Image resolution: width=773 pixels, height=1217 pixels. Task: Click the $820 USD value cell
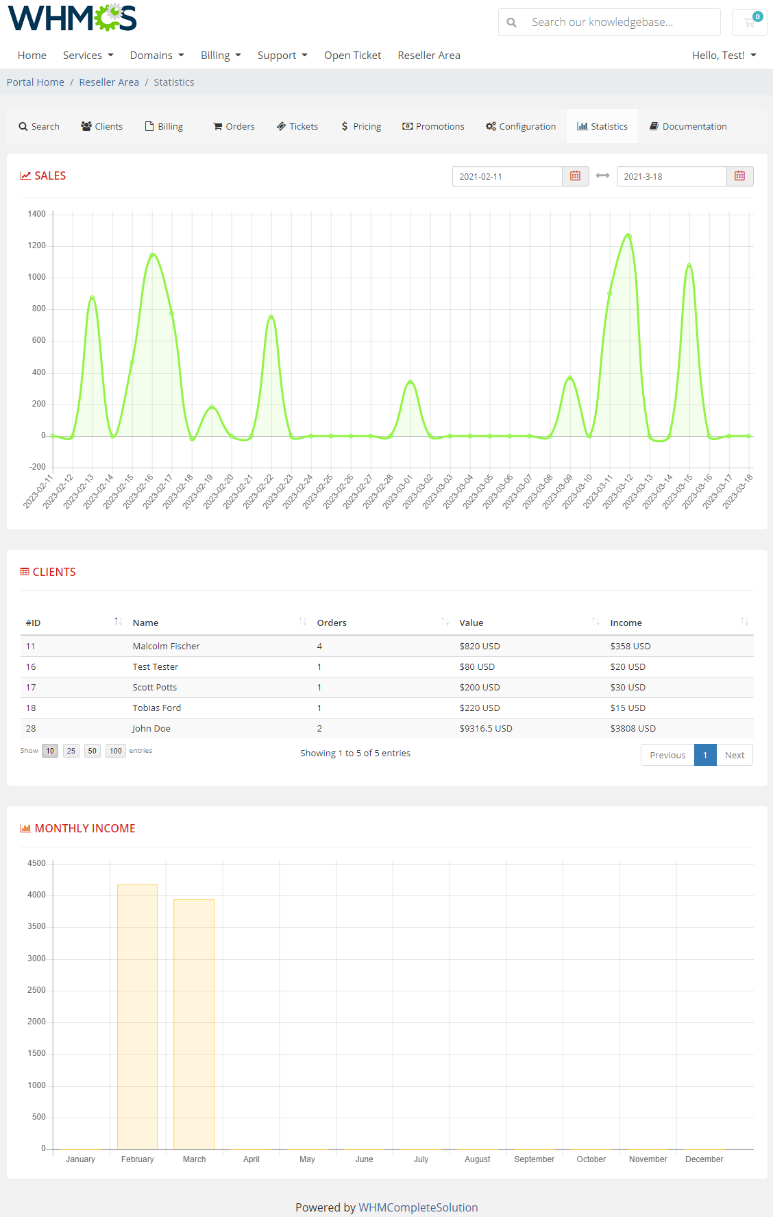point(480,646)
